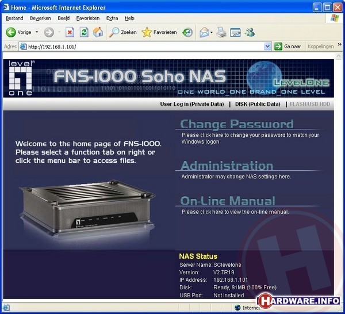
Task: Click the green Vorige back arrow
Action: [x=11, y=32]
